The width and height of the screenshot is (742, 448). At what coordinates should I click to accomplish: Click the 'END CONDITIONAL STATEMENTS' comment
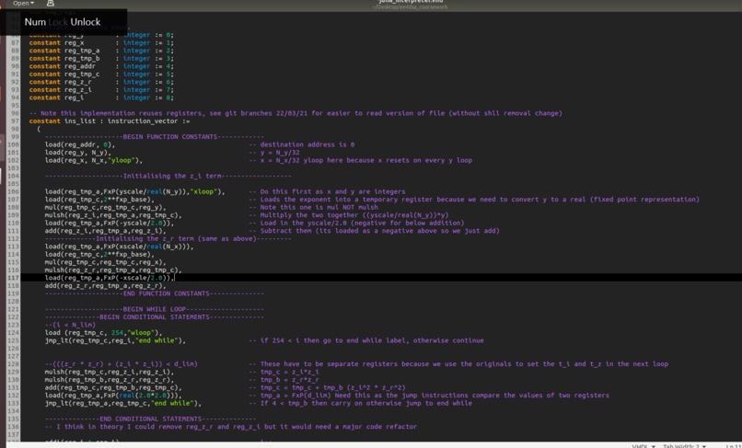coord(150,419)
